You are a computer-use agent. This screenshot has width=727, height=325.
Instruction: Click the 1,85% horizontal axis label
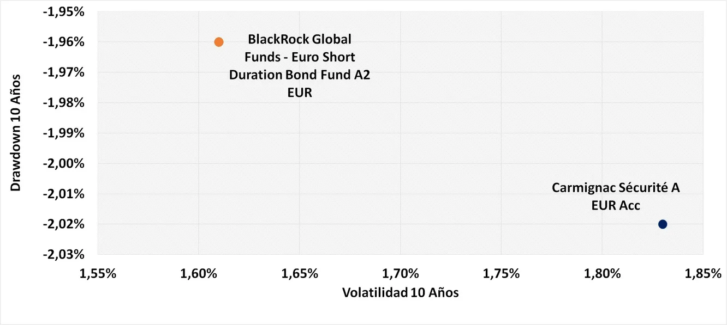pyautogui.click(x=702, y=273)
